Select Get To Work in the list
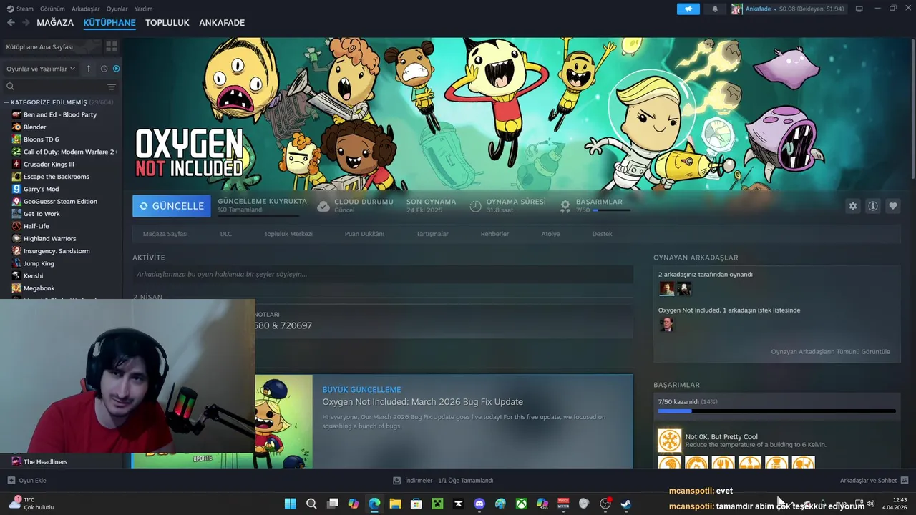 [x=42, y=214]
